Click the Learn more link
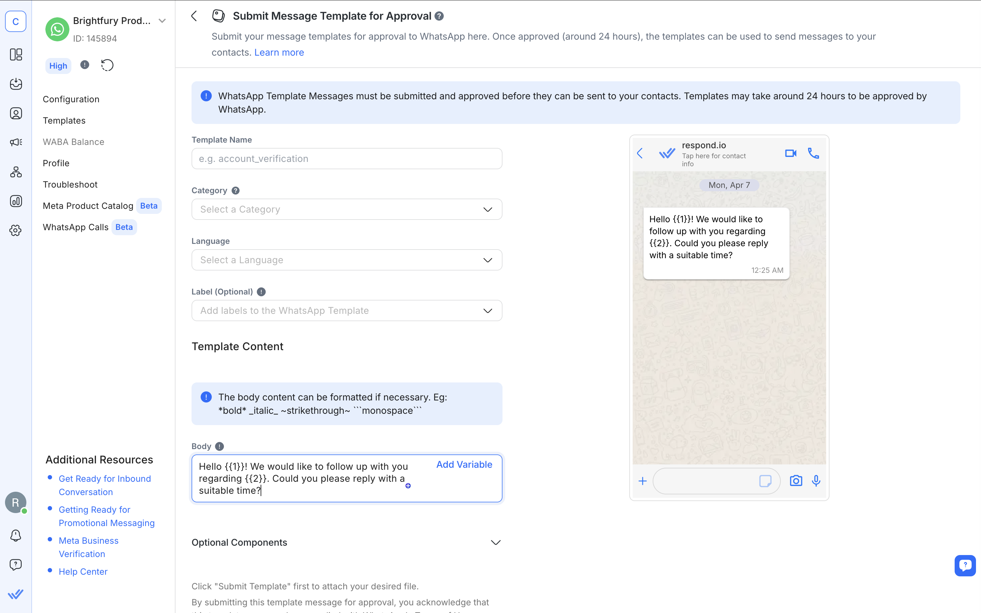The width and height of the screenshot is (981, 613). click(279, 52)
